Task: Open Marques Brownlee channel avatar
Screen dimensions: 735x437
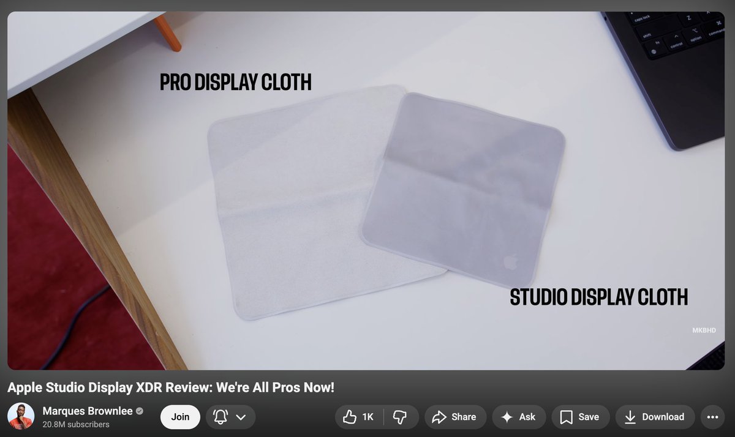Action: 21,417
